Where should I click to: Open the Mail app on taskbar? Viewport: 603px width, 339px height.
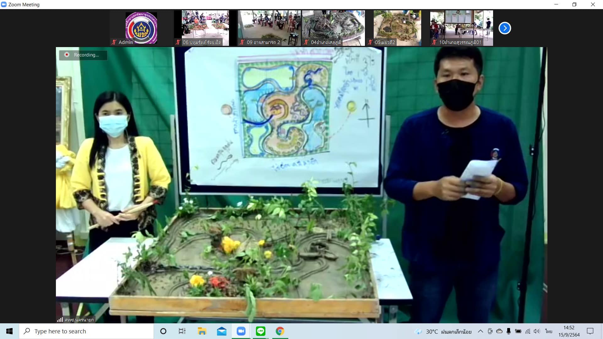click(x=221, y=331)
